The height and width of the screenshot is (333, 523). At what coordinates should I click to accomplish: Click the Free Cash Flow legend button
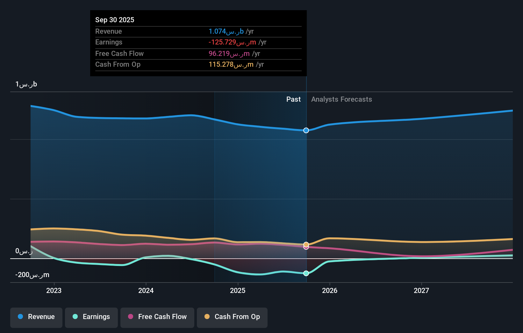[157, 317]
